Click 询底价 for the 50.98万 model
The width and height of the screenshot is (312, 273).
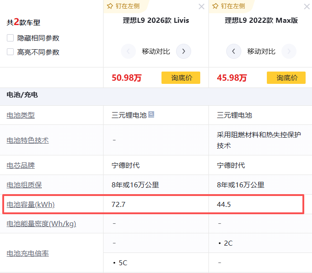pos(181,77)
